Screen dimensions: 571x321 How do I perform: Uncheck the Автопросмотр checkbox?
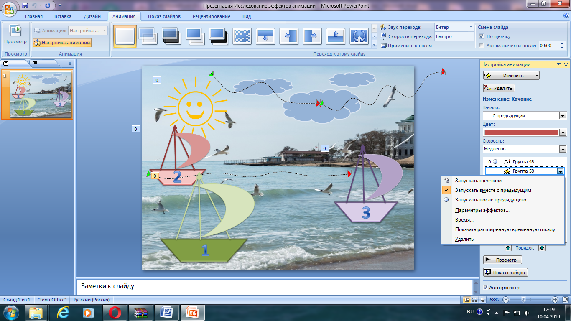(485, 288)
